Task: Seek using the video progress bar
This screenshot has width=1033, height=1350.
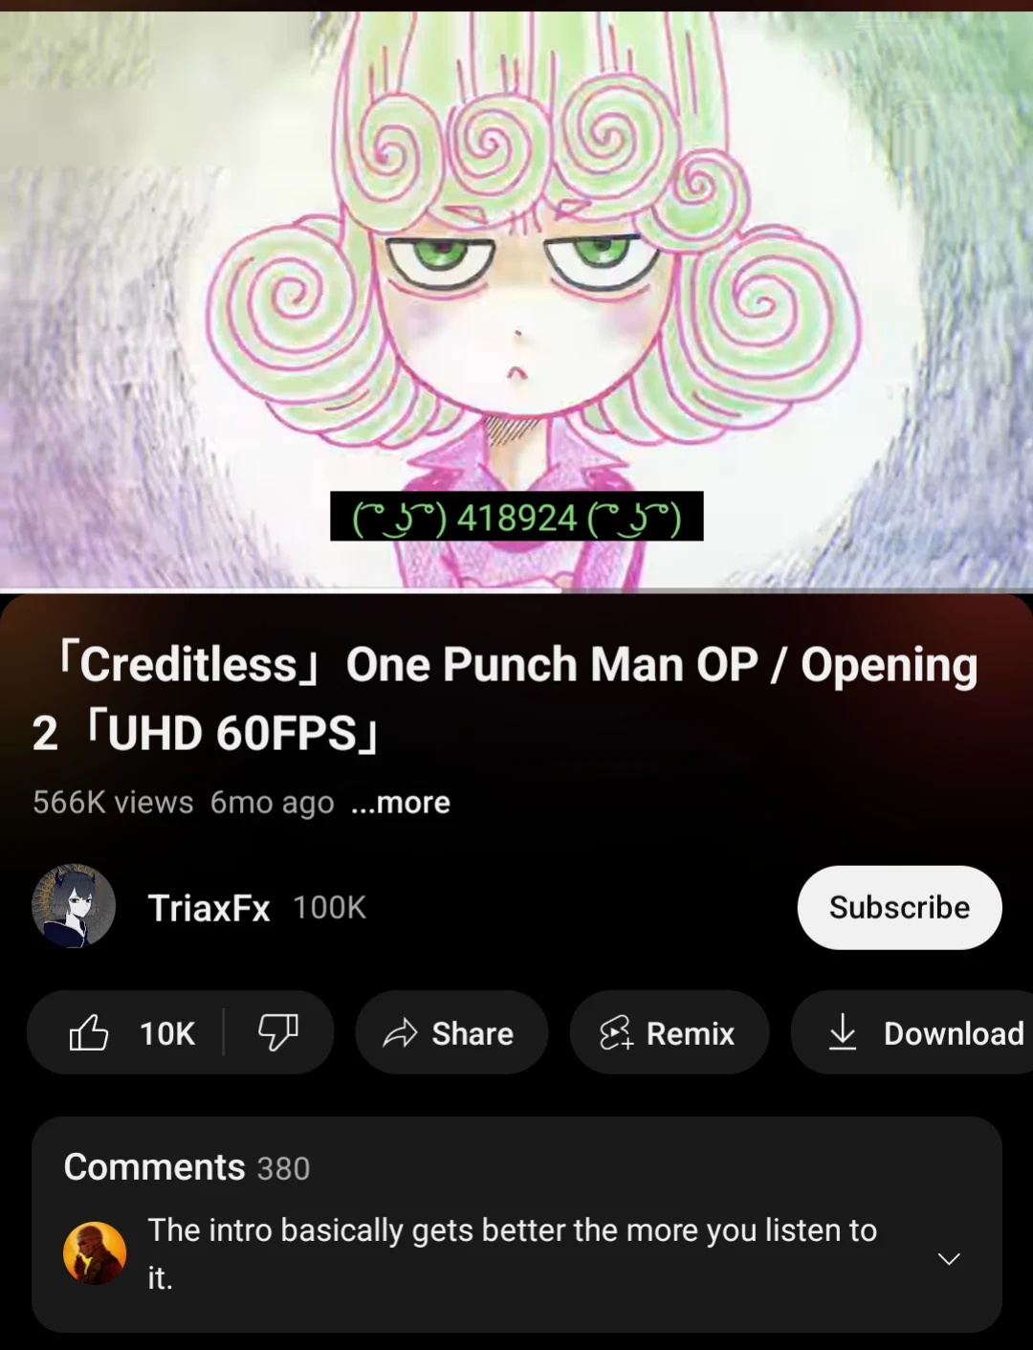Action: point(516,590)
